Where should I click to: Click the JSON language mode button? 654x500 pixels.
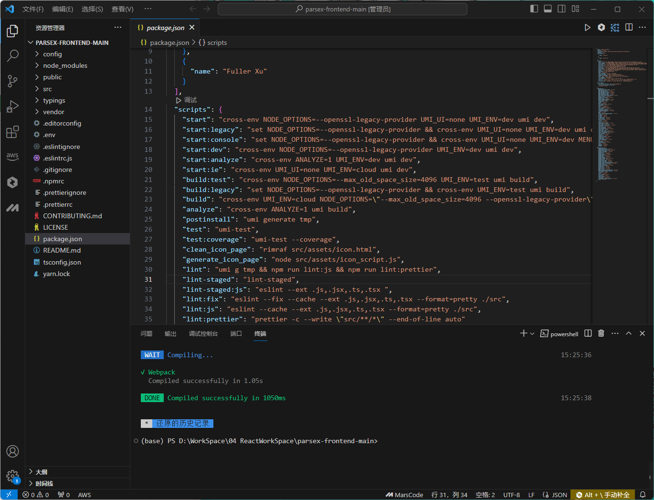[x=555, y=495]
